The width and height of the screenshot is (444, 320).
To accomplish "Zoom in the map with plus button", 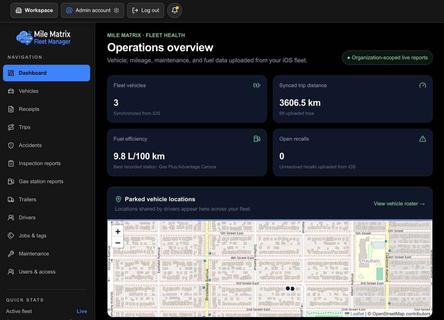I will click(x=118, y=231).
